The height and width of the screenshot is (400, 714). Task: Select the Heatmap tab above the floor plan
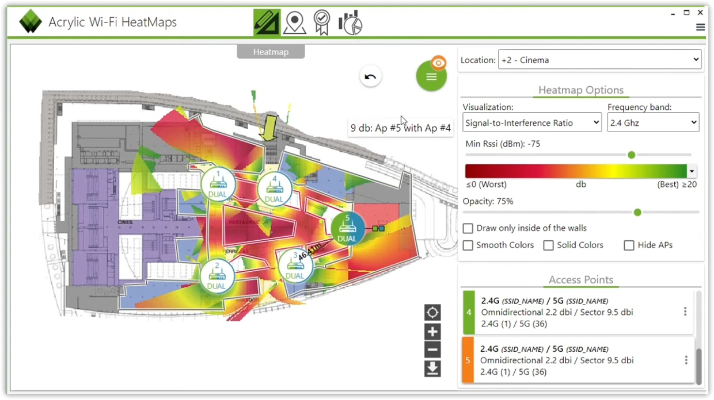click(271, 52)
